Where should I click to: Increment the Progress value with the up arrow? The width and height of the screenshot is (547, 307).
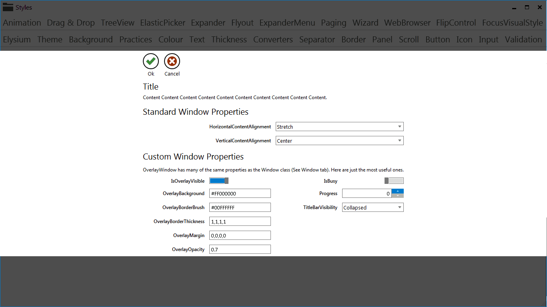[398, 191]
